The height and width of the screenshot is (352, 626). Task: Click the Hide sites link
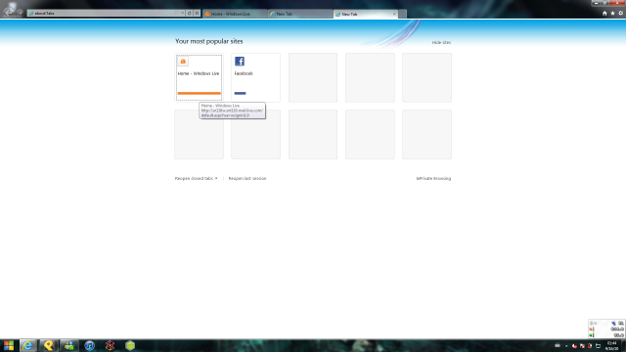[441, 42]
